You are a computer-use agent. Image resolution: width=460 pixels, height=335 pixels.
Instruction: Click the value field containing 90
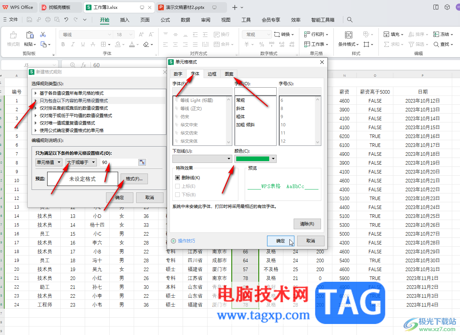coord(119,162)
